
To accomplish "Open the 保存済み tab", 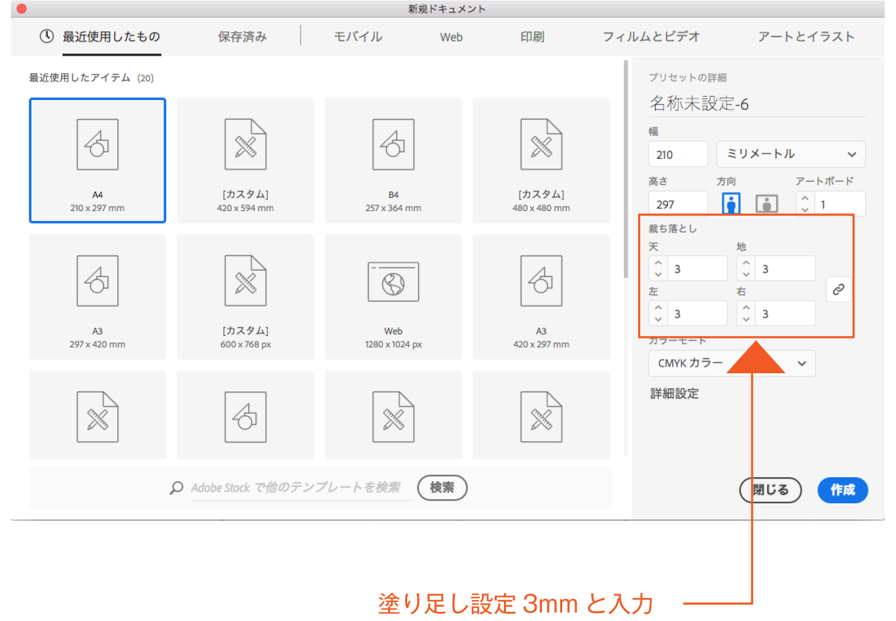I will click(242, 37).
